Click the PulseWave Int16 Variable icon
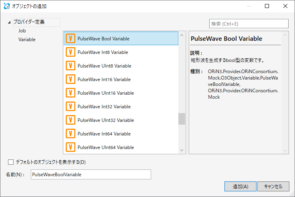This screenshot has height=197, width=295. click(x=71, y=79)
